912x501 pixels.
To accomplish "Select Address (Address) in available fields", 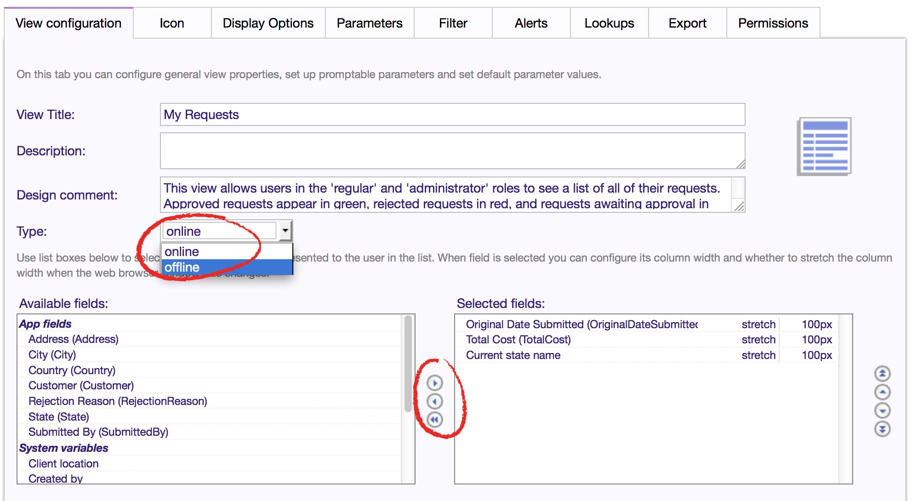I will [209, 339].
